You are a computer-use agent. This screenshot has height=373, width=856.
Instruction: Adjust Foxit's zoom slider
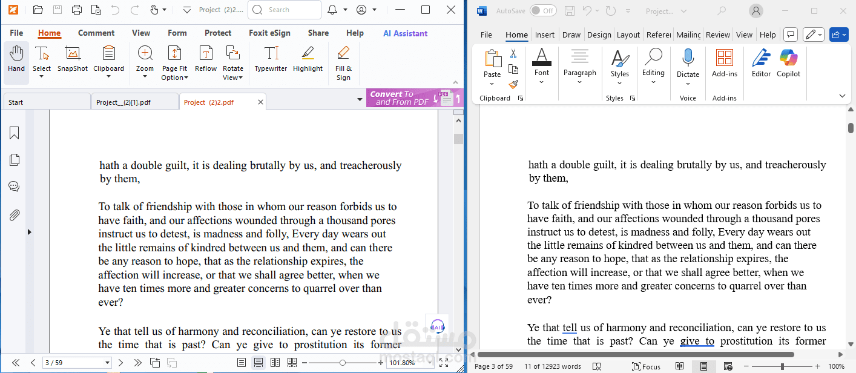pos(343,361)
